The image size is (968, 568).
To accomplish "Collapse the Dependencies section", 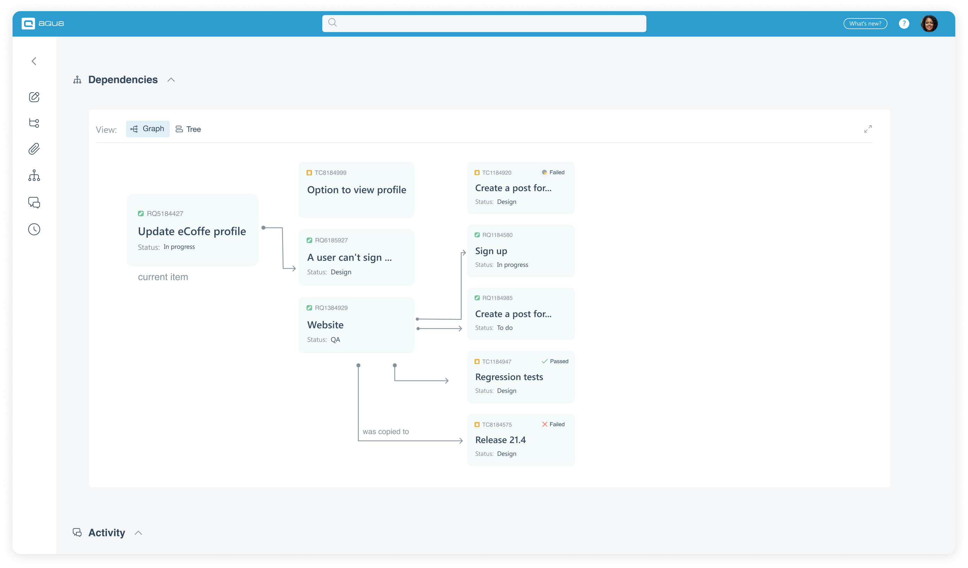I will (171, 80).
